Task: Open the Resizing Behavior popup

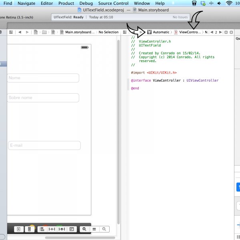Action: click(72, 229)
